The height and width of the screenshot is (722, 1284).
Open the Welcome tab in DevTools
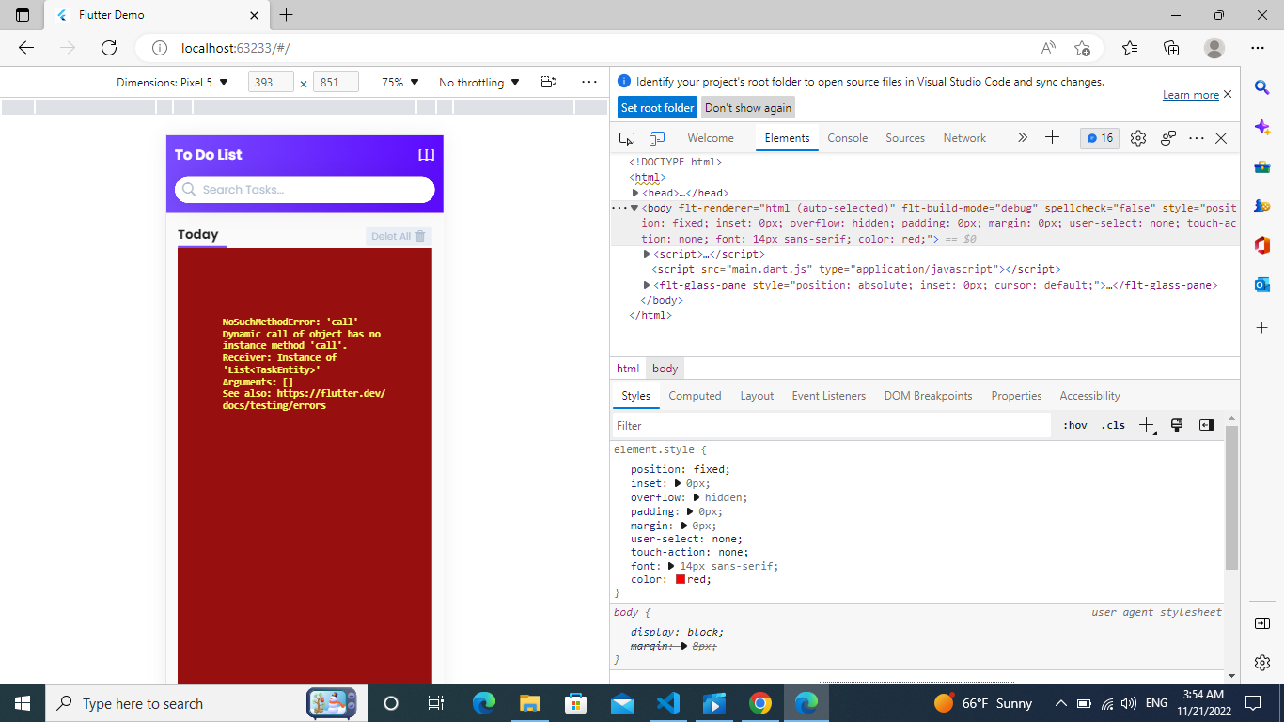point(711,138)
